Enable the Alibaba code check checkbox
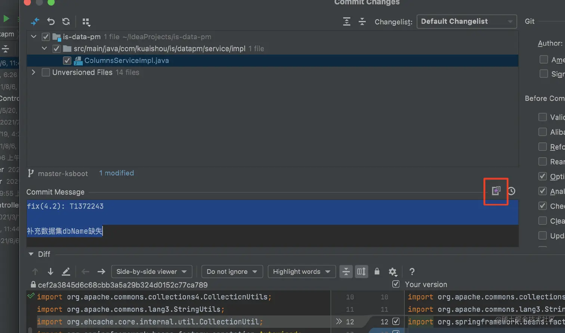Screen dimensions: 565x333 pyautogui.click(x=543, y=132)
